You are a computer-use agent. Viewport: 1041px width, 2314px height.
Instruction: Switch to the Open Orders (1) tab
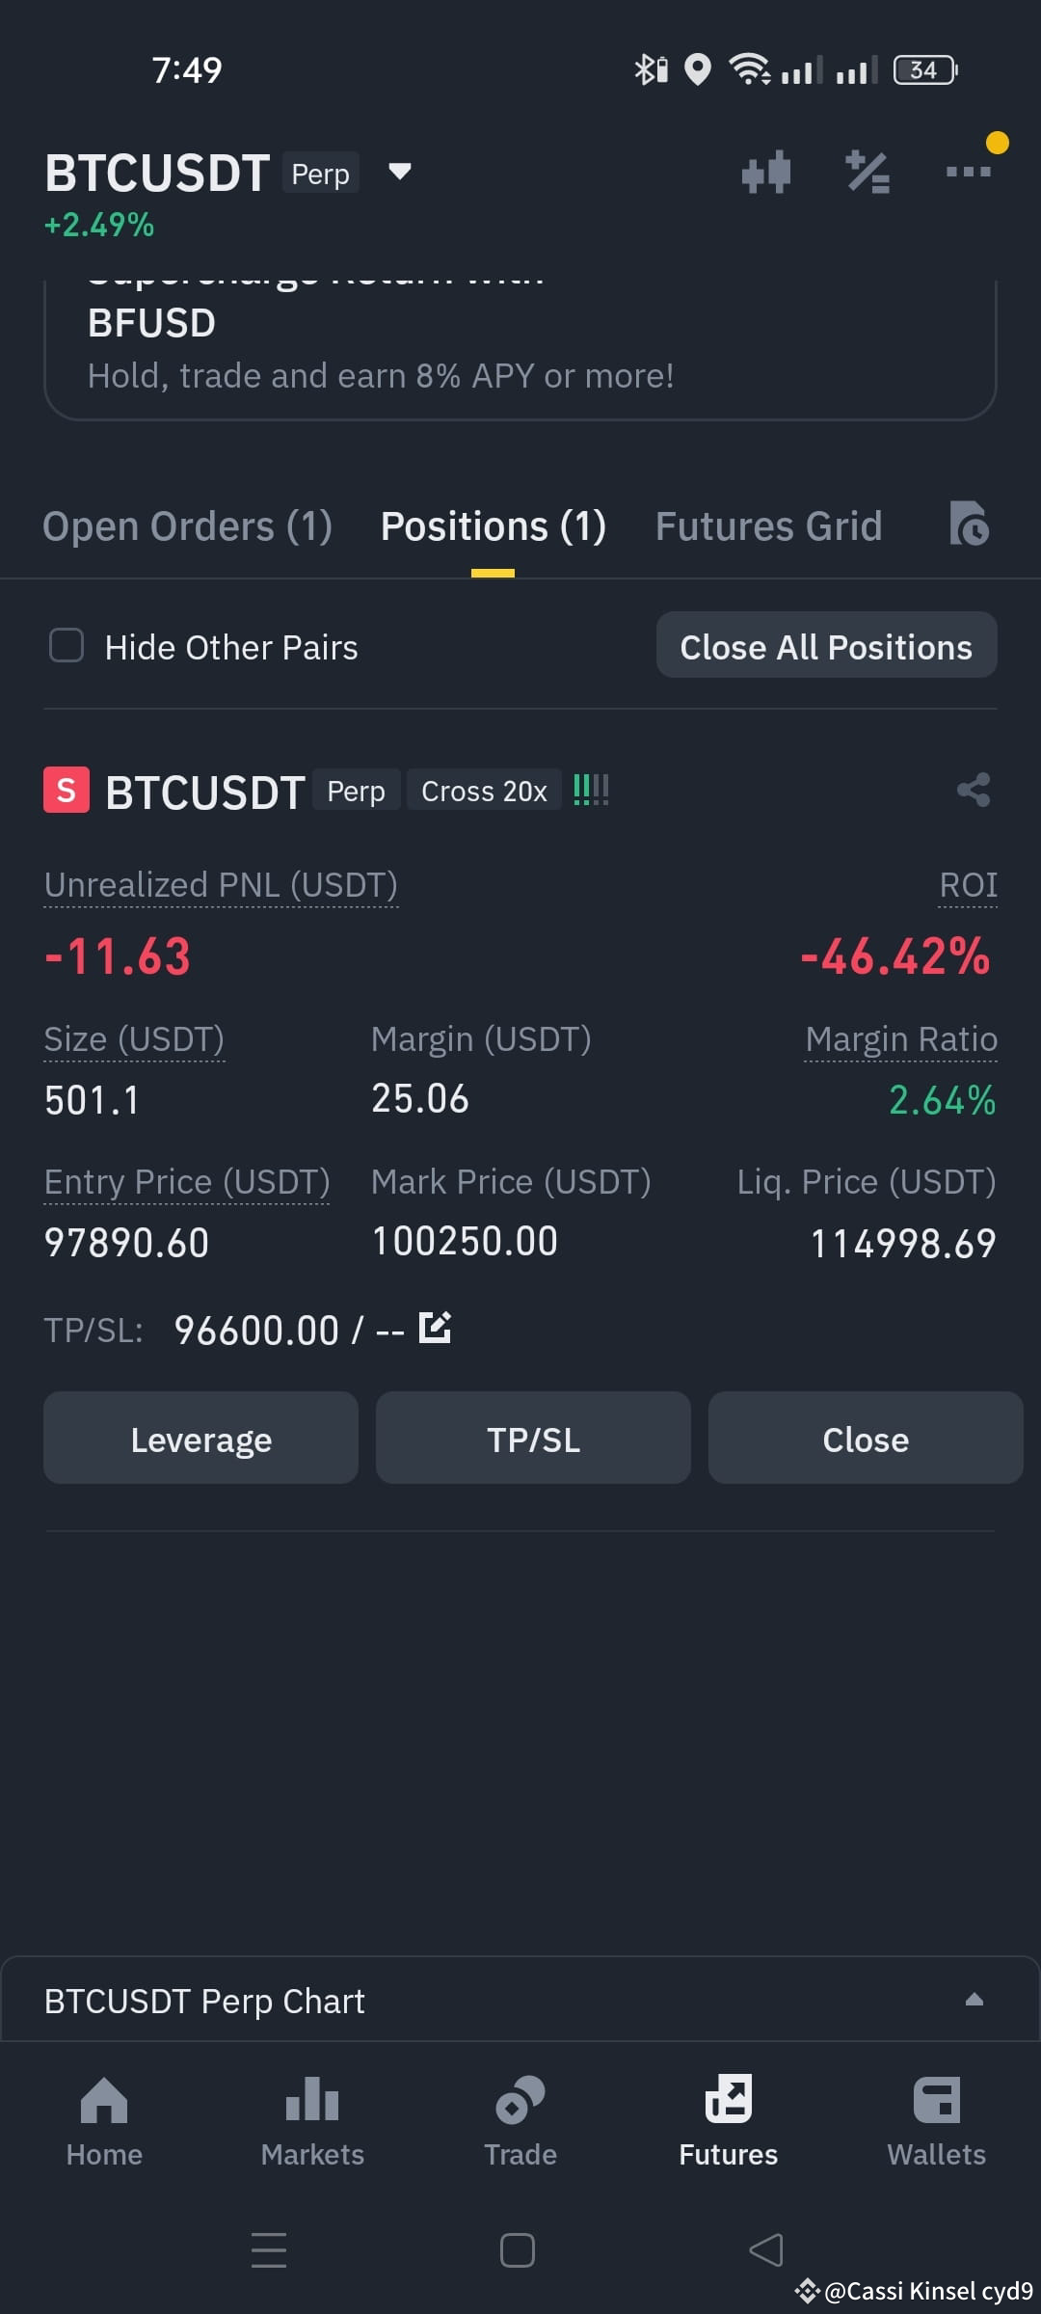click(187, 526)
